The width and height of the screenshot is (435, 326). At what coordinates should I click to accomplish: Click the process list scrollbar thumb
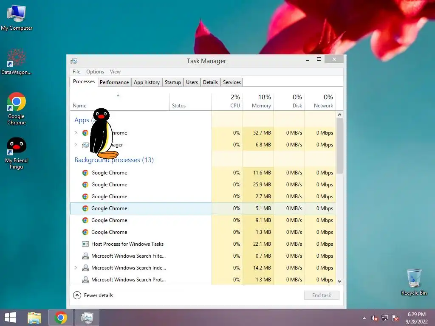pos(339,146)
